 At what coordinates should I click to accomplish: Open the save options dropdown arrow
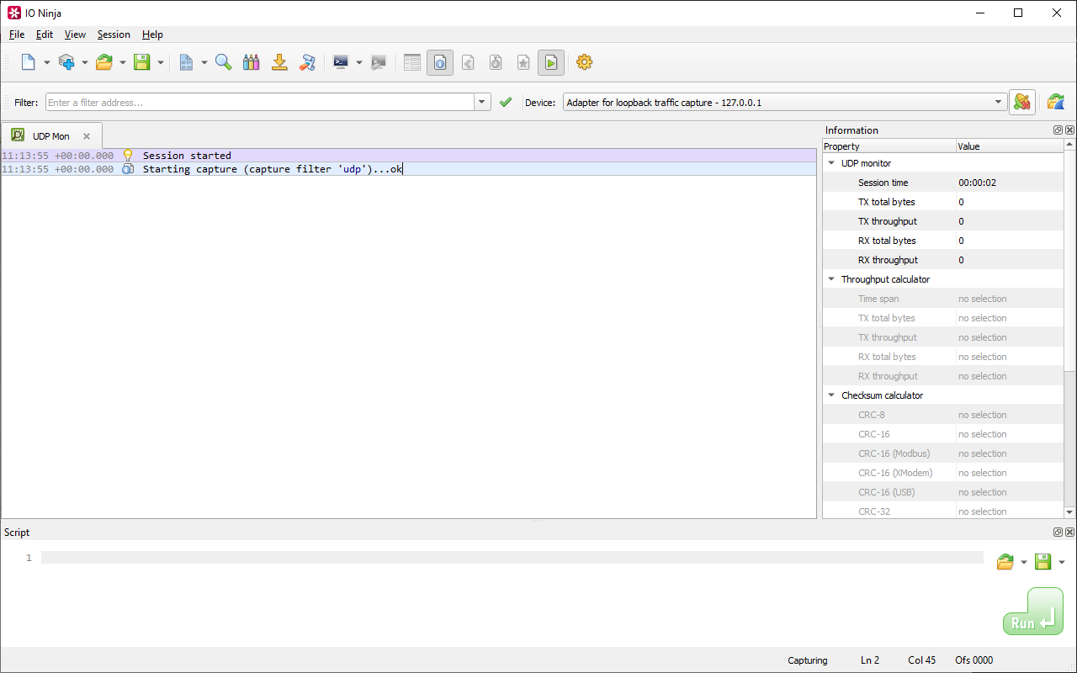point(161,62)
